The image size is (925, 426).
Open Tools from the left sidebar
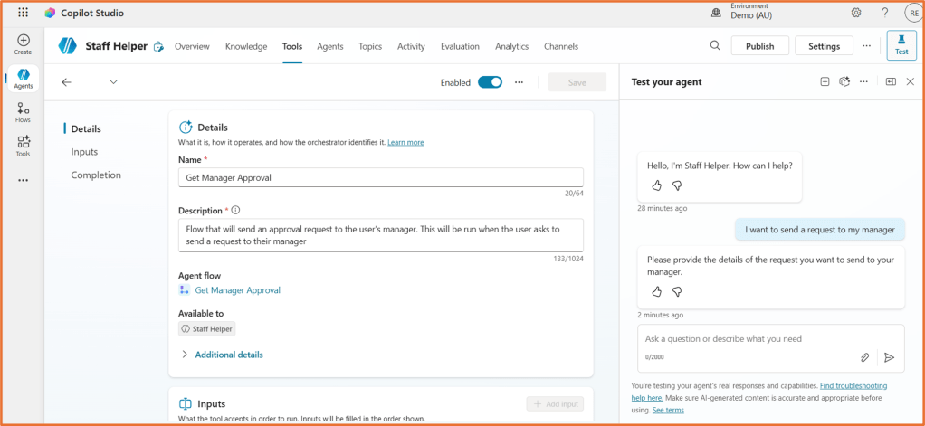click(24, 146)
